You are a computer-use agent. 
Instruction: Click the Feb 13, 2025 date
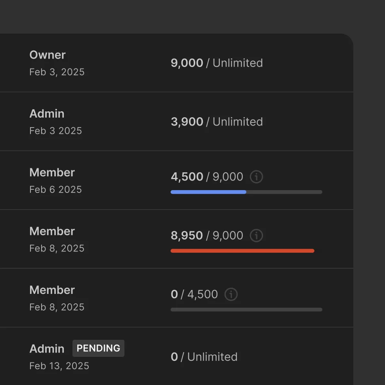coord(59,366)
